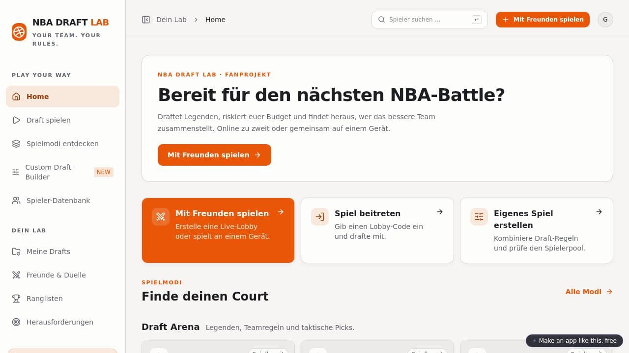Open Draft spielen in sidebar

point(62,120)
